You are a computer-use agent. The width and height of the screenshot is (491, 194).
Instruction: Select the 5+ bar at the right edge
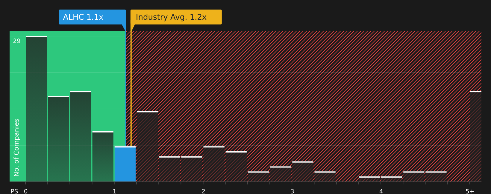coord(476,136)
